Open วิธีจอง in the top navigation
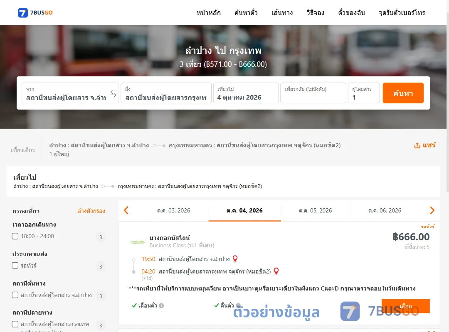 (315, 12)
